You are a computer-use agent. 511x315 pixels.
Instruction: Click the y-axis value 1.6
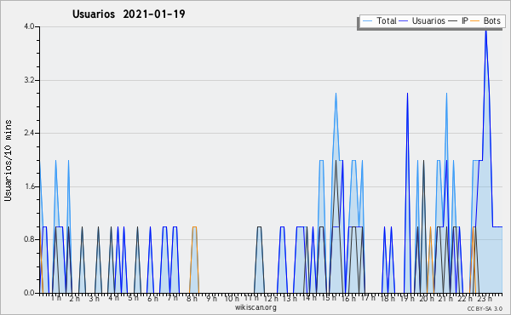pos(29,186)
